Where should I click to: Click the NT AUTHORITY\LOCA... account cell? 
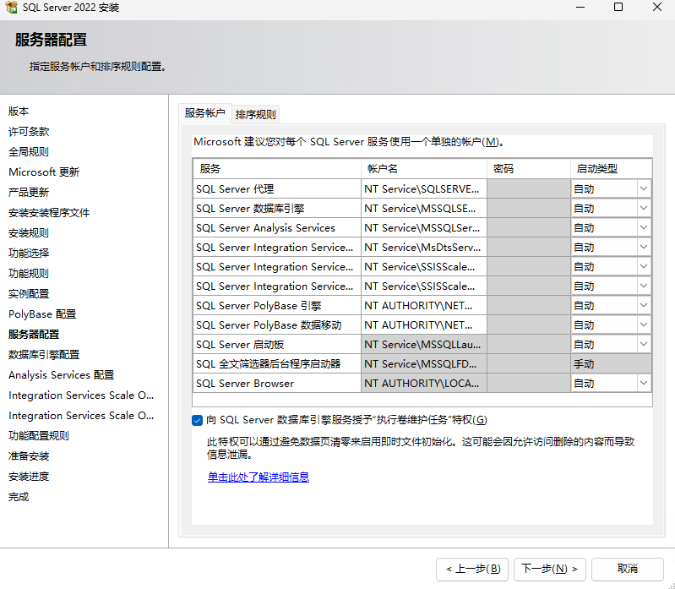(x=424, y=383)
